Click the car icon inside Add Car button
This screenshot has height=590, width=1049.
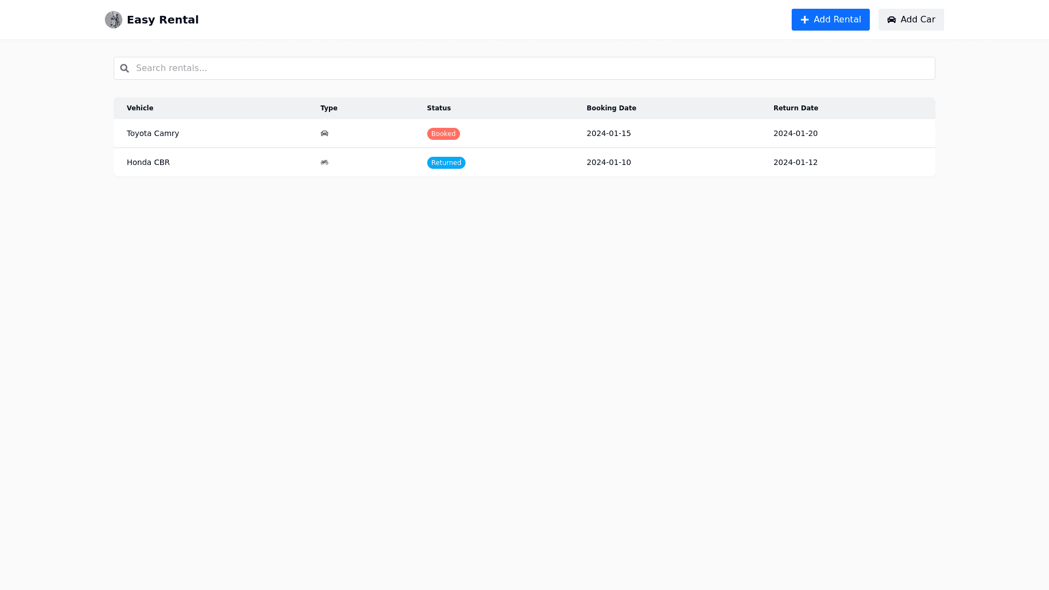pos(892,20)
